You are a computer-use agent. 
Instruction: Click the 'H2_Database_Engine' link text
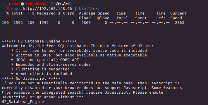tap(23, 102)
